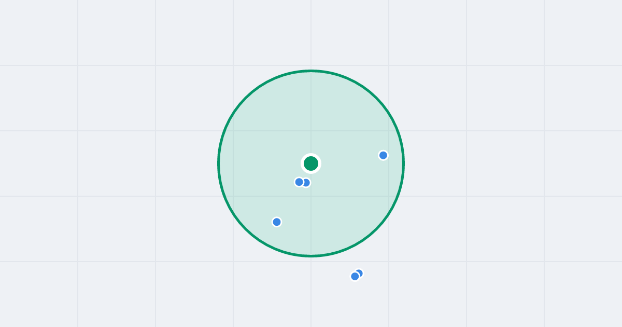Click the large green marker at the circle's center
Image resolution: width=622 pixels, height=327 pixels.
311,163
